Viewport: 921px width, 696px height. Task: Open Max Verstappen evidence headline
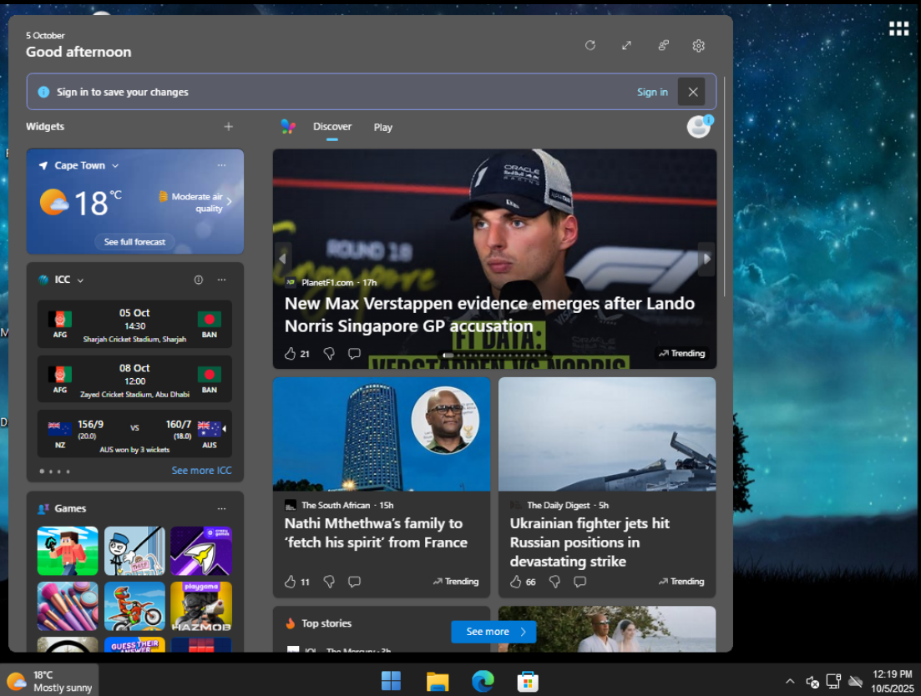click(x=489, y=315)
